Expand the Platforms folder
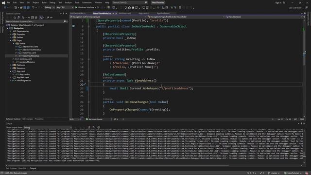Screen dimensions: 311x175 [x=11, y=65]
